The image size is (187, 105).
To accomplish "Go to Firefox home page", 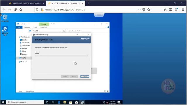I will tap(21, 10).
